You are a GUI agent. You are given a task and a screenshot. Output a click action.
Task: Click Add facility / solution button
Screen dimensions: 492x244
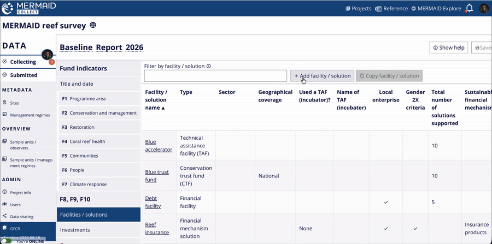[322, 76]
